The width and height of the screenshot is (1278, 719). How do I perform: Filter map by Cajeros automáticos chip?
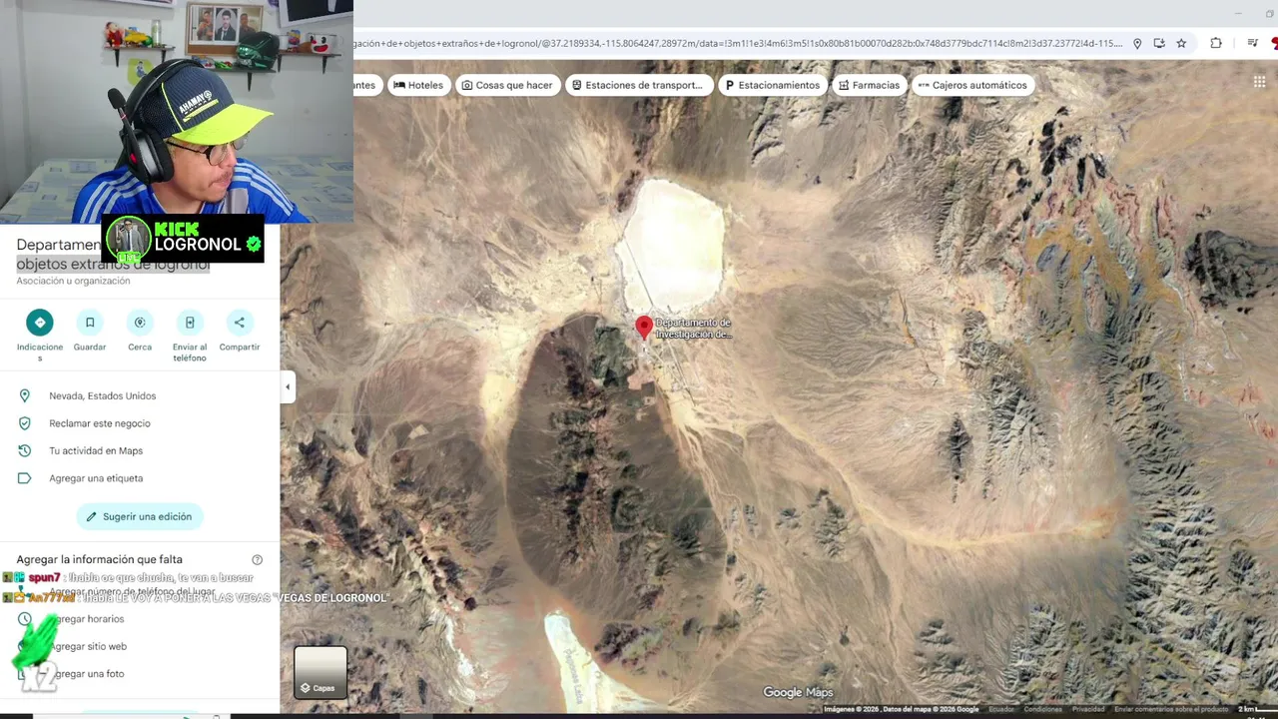(x=973, y=85)
